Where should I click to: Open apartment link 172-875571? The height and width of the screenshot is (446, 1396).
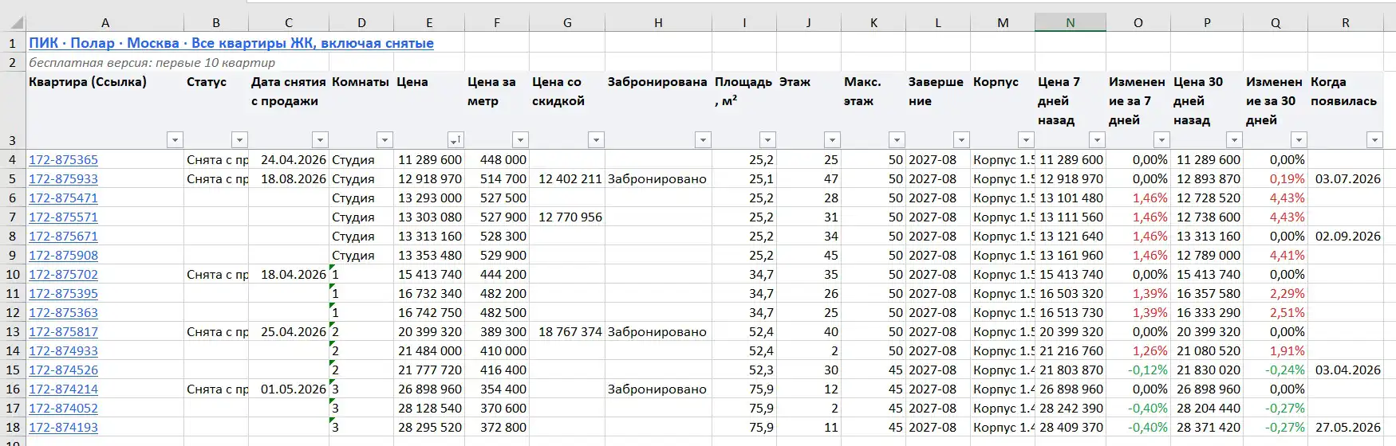[63, 217]
